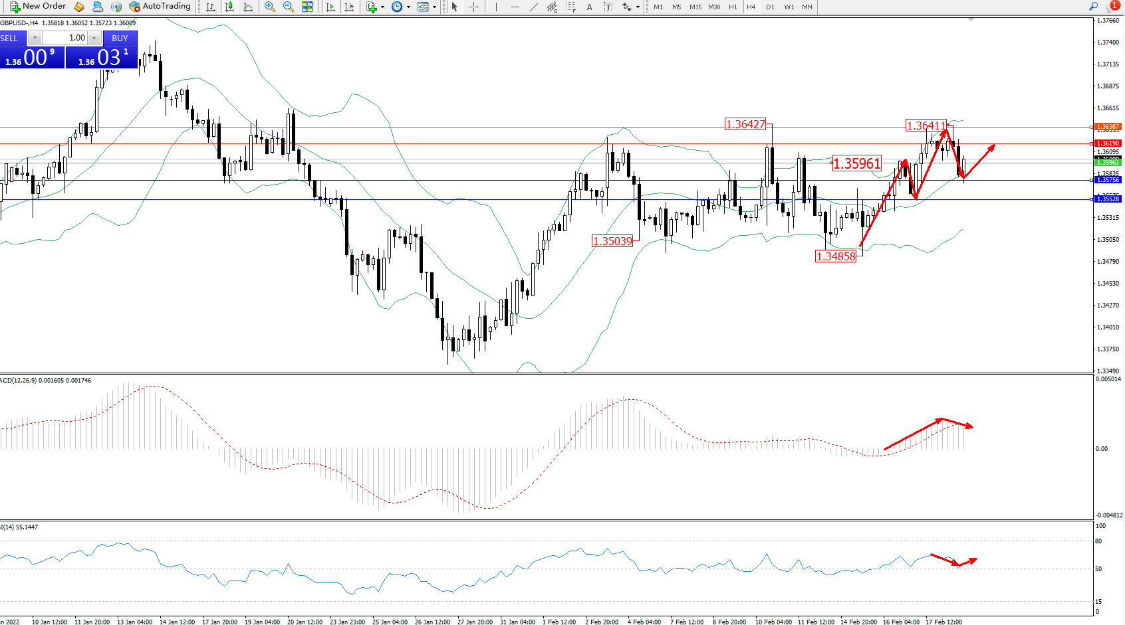The width and height of the screenshot is (1125, 625).
Task: Click the blue BUY button
Action: pyautogui.click(x=120, y=38)
